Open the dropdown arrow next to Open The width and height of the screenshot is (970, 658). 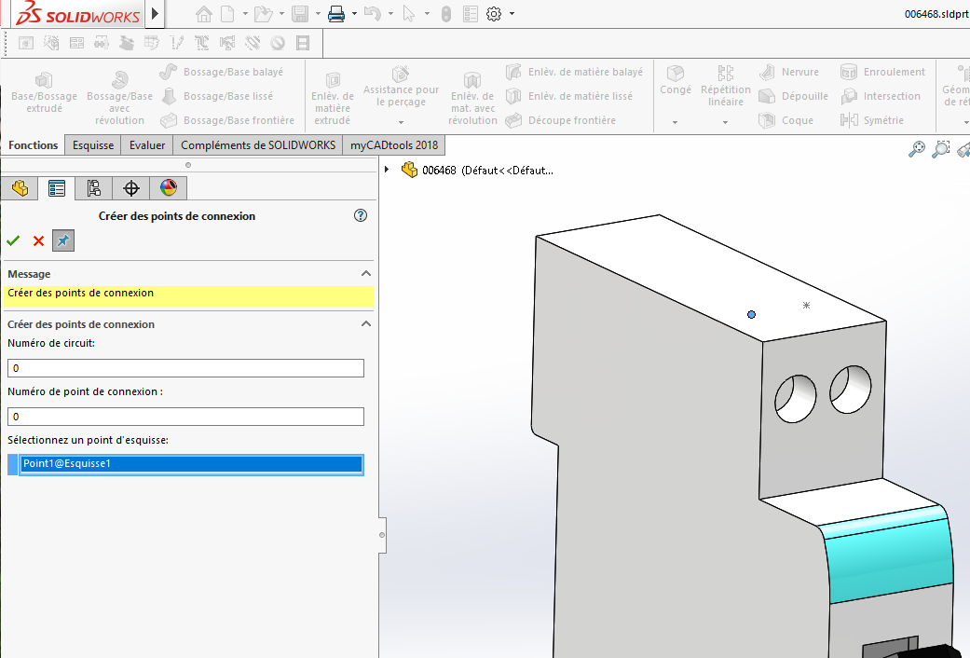coord(281,14)
